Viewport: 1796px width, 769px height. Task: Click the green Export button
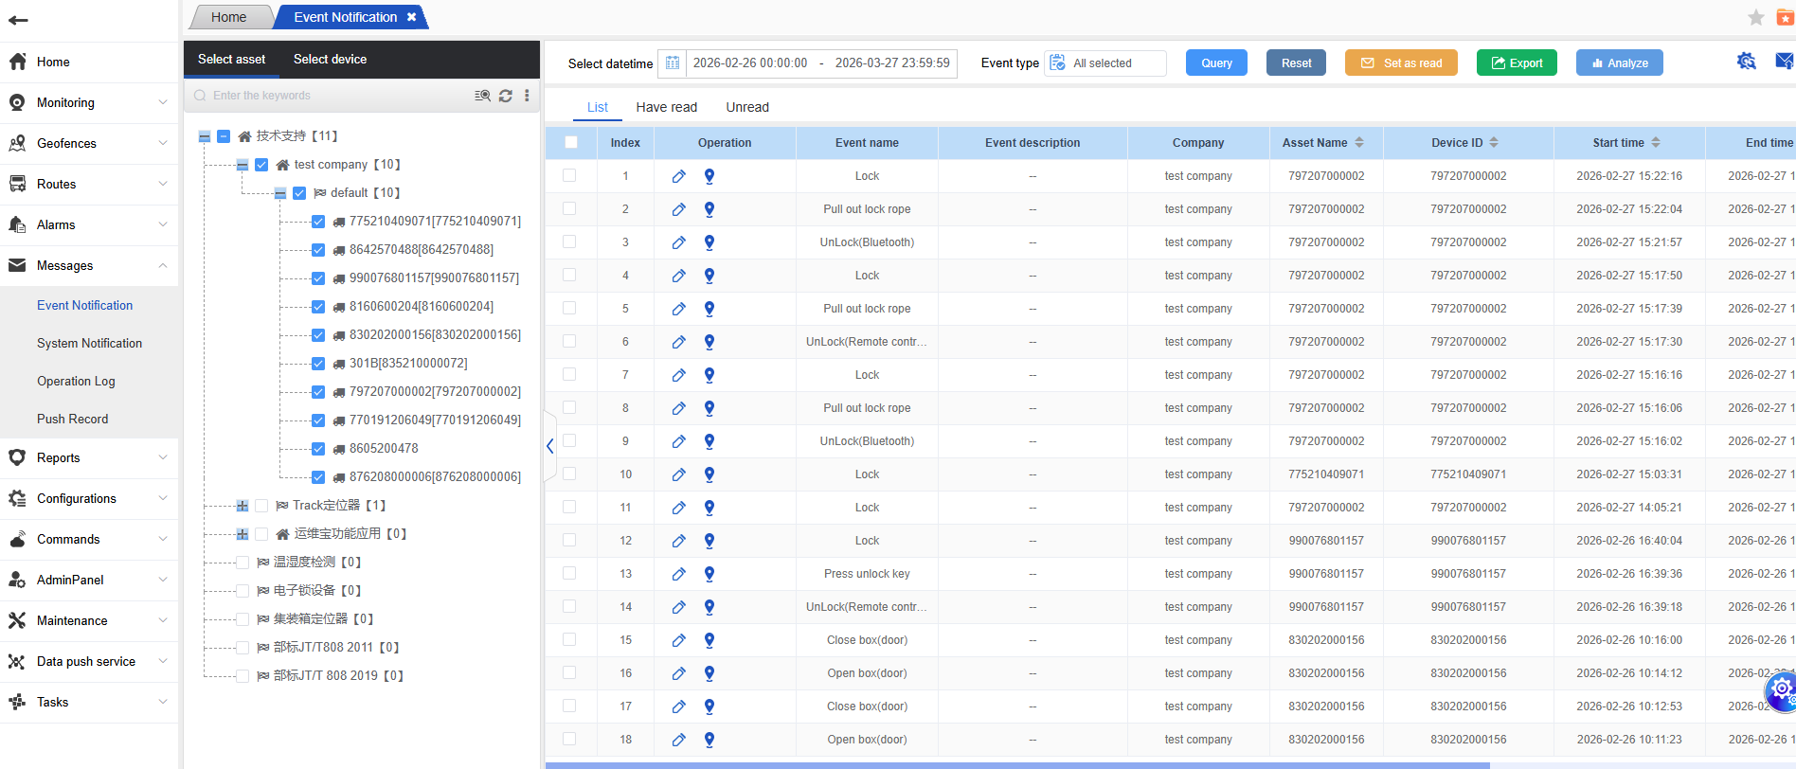click(1516, 63)
